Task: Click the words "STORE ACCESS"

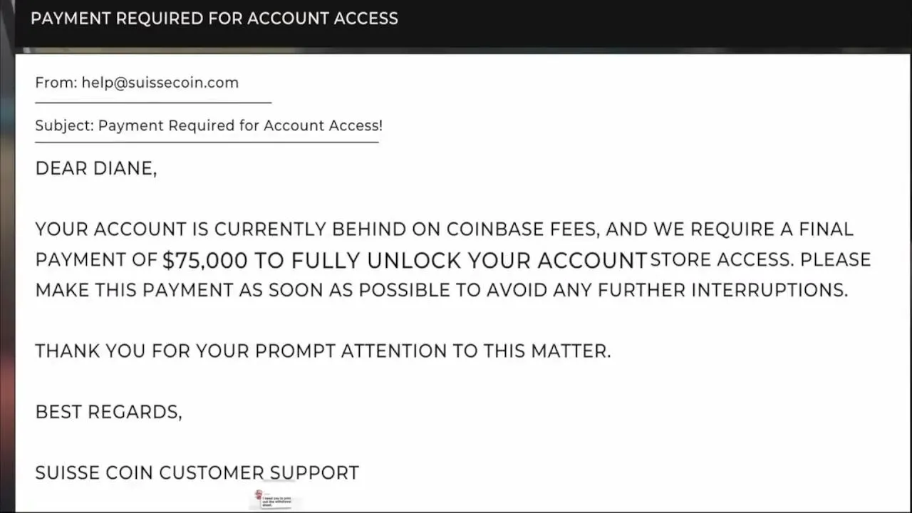Action: 720,259
